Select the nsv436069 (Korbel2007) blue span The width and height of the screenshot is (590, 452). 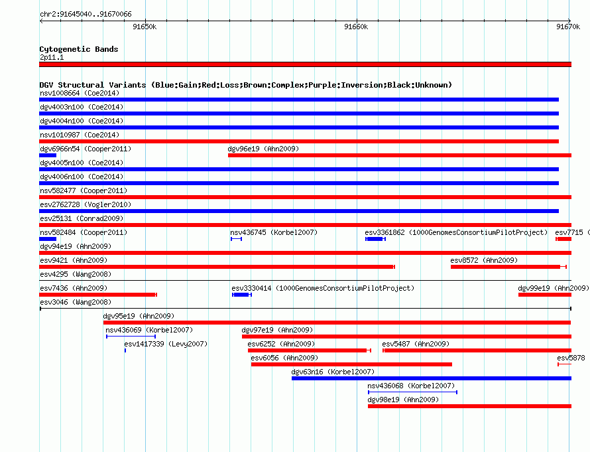coord(131,337)
